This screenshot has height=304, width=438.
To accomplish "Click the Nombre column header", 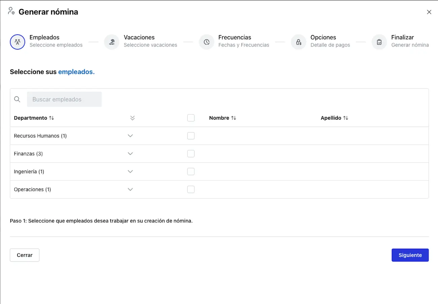I will pyautogui.click(x=223, y=118).
